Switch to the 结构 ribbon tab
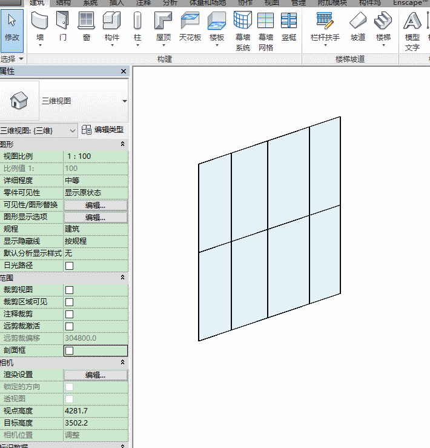Viewport: 430px width, 448px height. pos(63,3)
